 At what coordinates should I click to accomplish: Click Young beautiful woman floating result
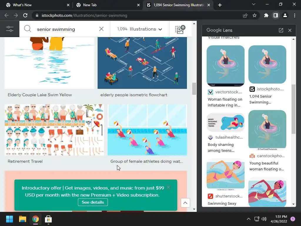pos(266,166)
